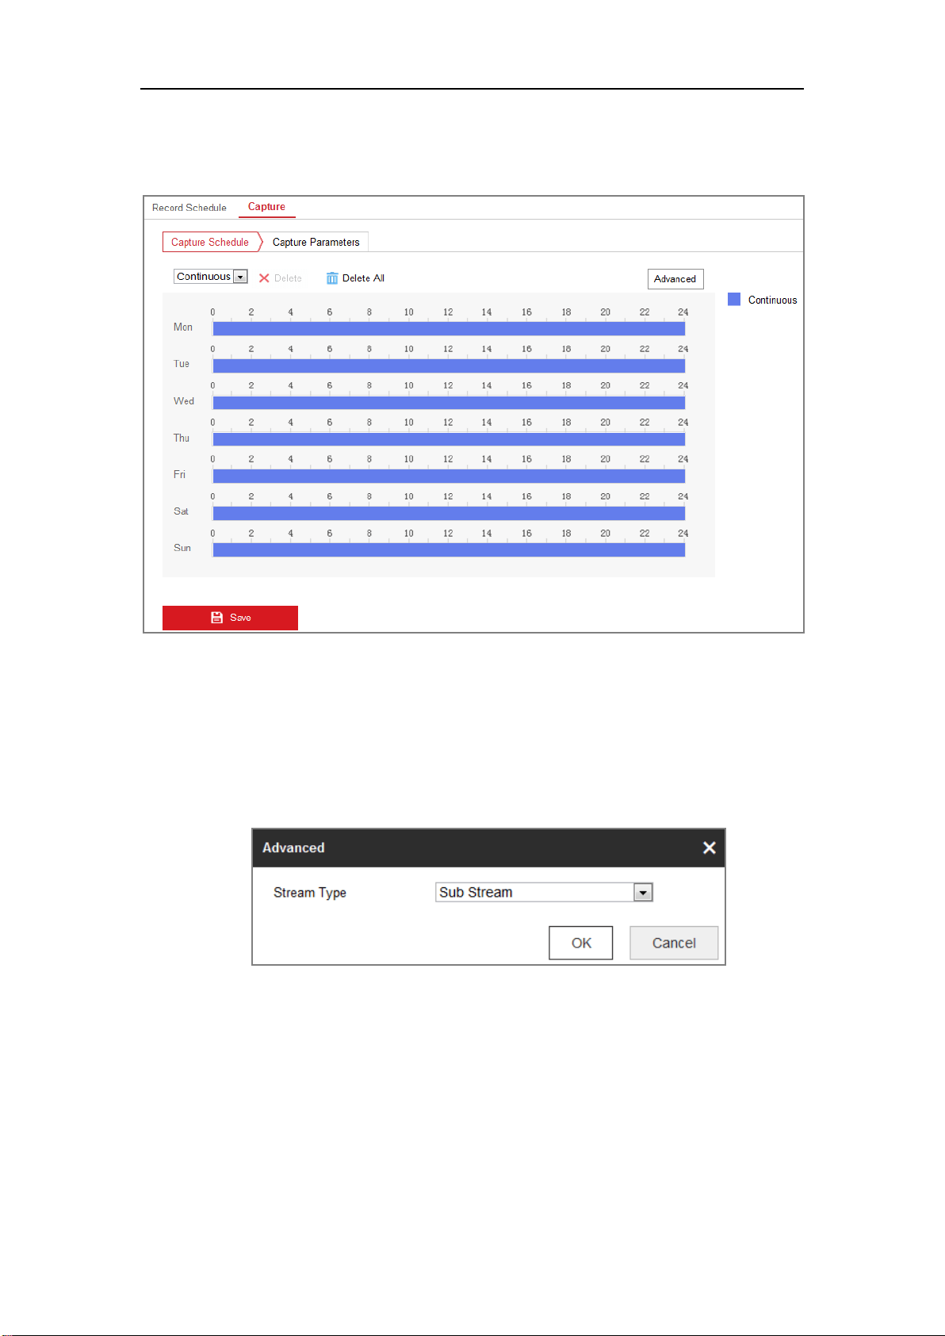Click the Delete All text
The width and height of the screenshot is (945, 1336).
363,278
